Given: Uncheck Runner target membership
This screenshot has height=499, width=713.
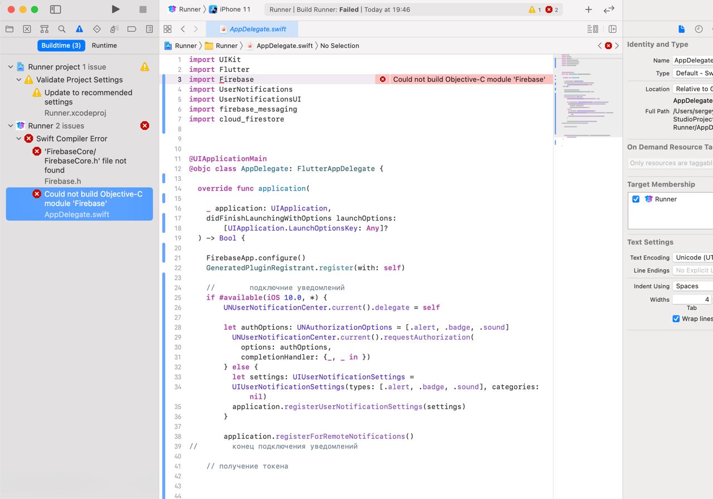Looking at the screenshot, I should 636,199.
